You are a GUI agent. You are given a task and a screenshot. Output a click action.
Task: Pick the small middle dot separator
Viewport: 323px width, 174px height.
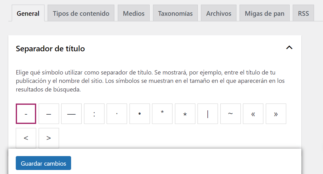coord(117,114)
